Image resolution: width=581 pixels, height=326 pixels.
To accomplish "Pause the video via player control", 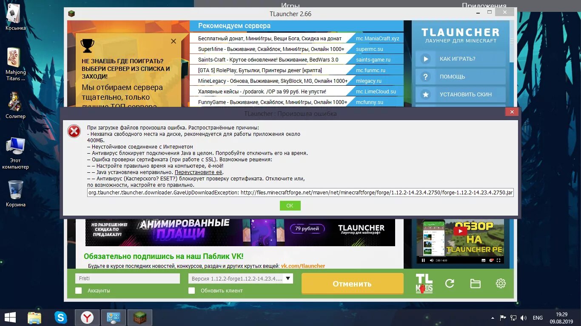I will pos(423,260).
